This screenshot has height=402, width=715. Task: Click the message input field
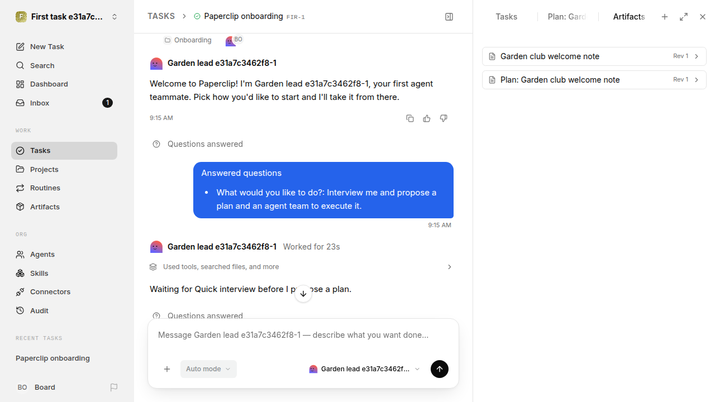303,336
